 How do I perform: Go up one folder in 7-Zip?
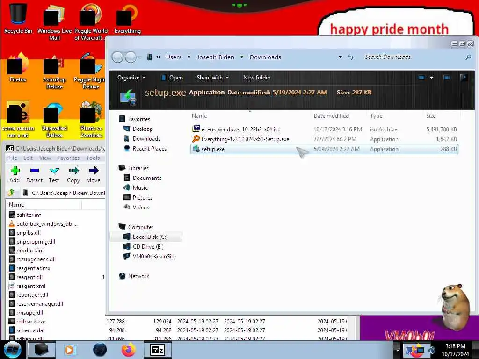[x=12, y=193]
